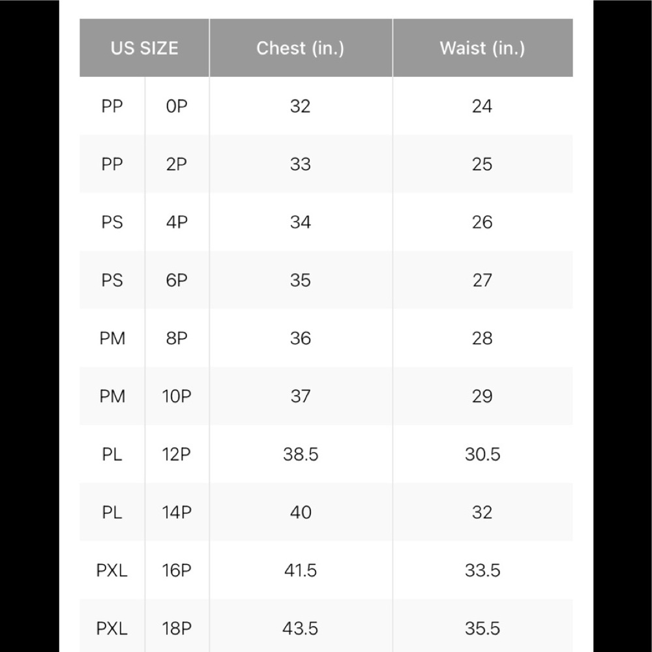Click chest value 40 for 14P
The height and width of the screenshot is (652, 652).
point(301,512)
